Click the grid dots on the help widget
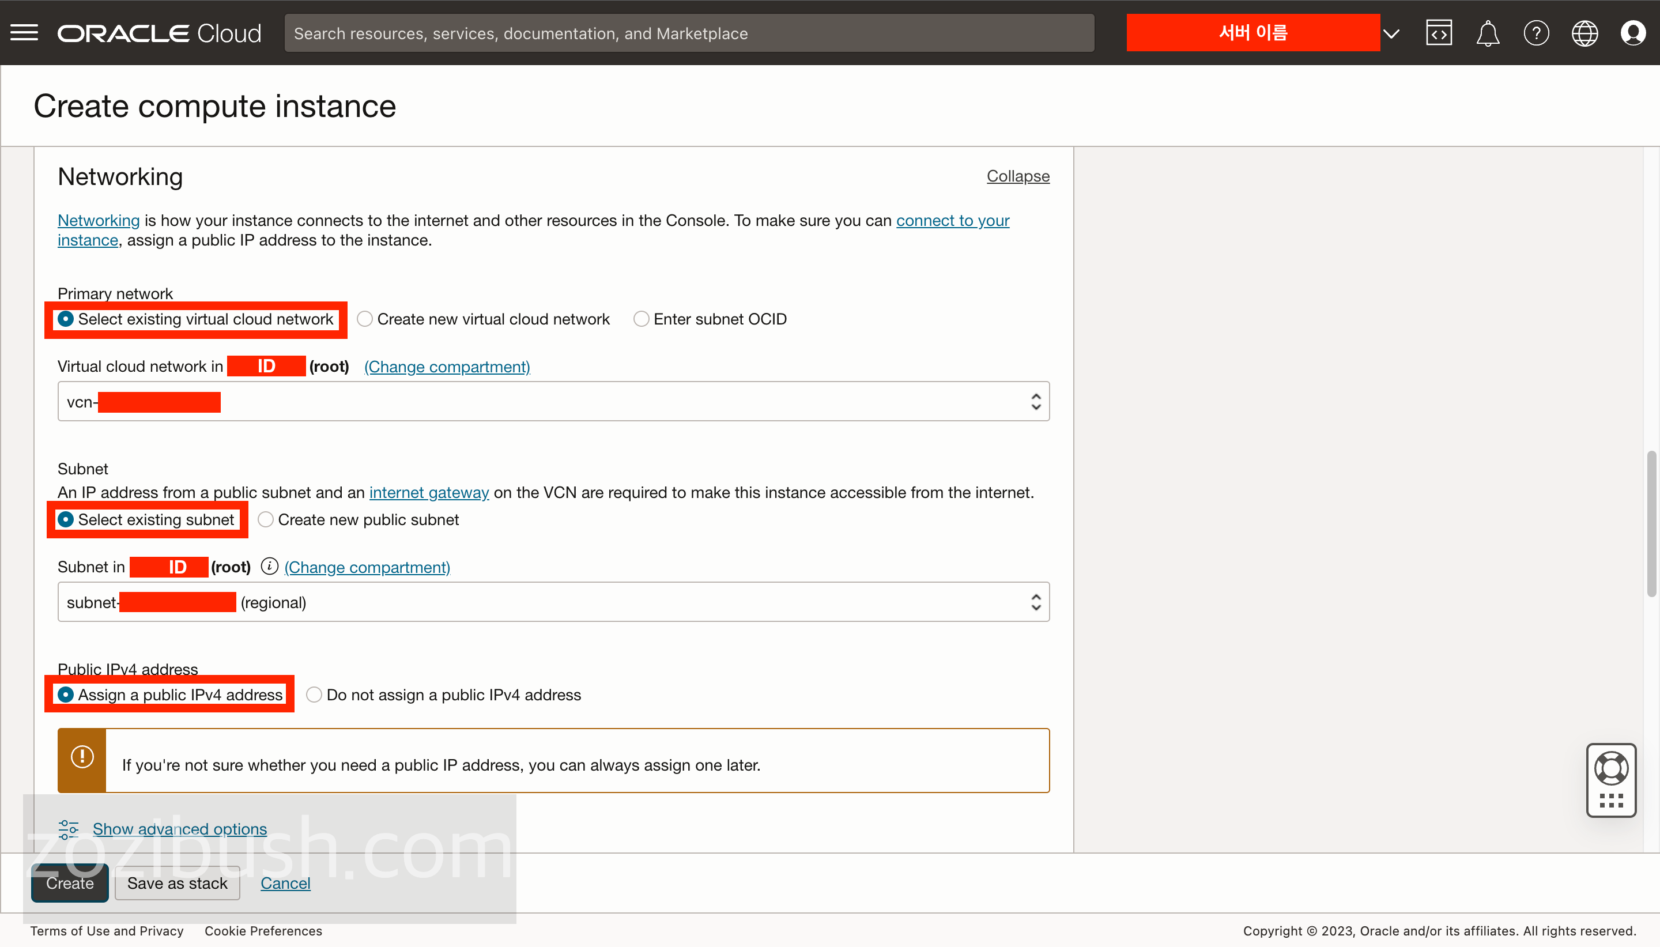The image size is (1660, 947). 1611,800
